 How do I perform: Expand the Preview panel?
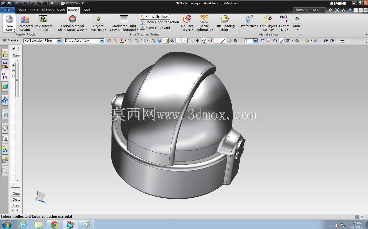[16, 205]
